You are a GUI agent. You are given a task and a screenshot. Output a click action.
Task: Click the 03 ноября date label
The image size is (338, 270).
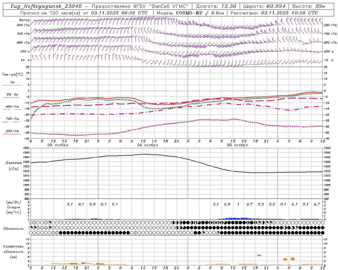coord(58,145)
